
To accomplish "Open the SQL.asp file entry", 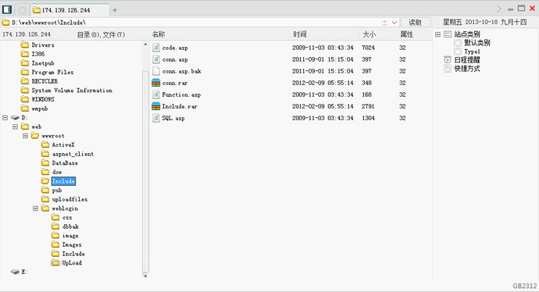I will 173,118.
